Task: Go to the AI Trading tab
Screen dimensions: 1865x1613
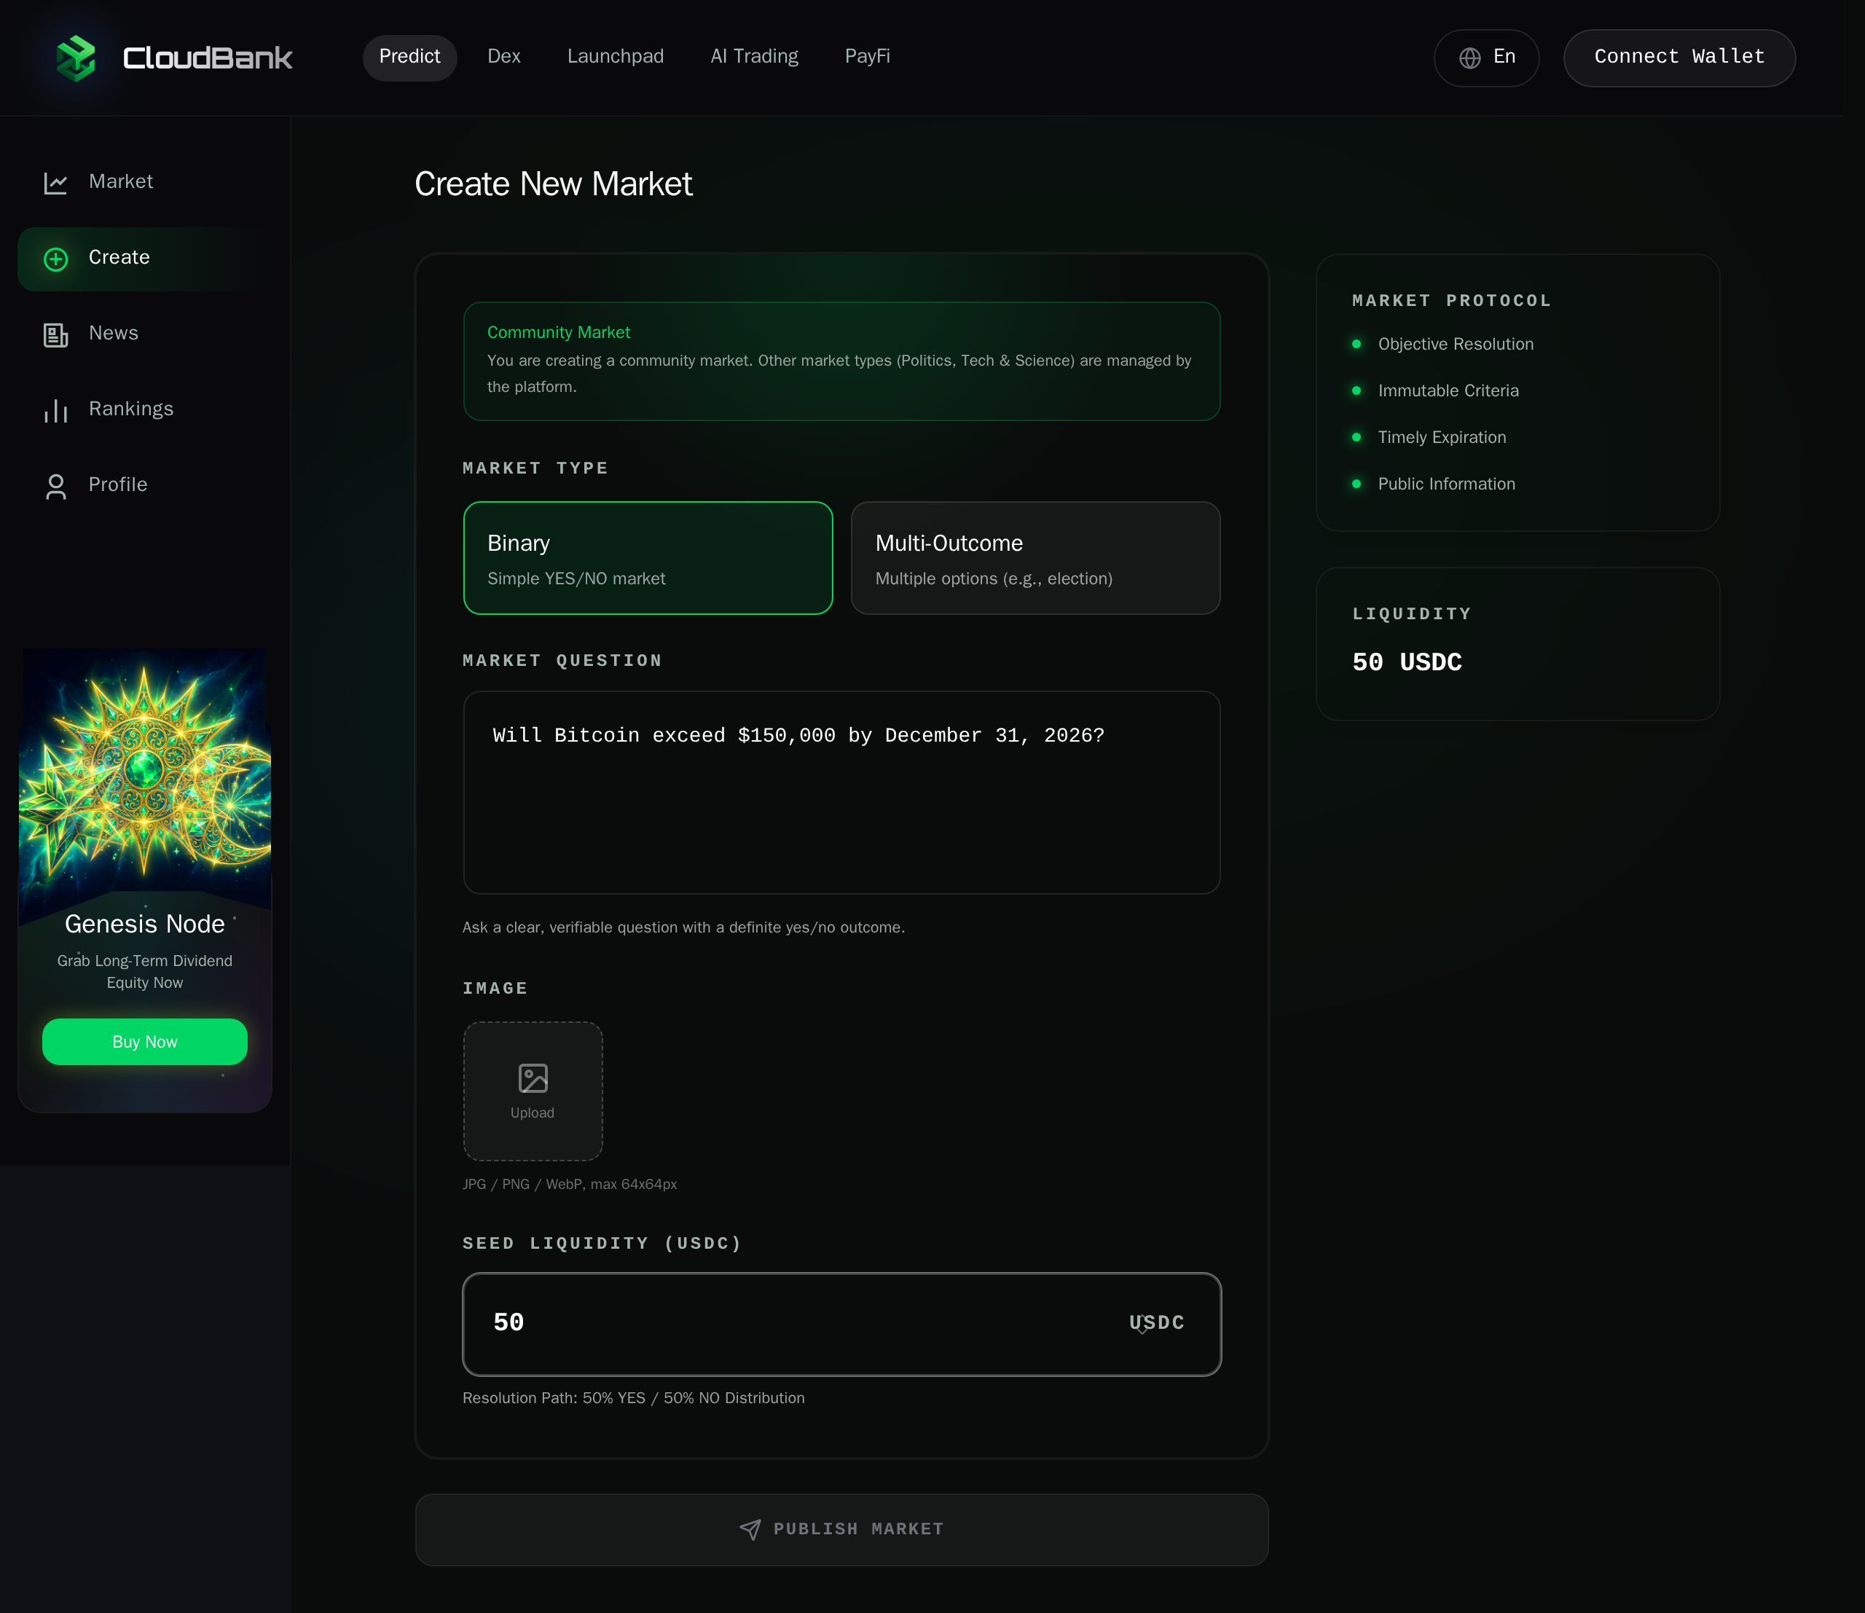Action: tap(753, 57)
